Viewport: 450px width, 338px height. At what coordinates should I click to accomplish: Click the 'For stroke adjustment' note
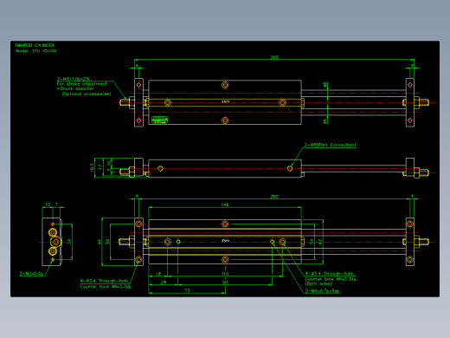coord(82,84)
